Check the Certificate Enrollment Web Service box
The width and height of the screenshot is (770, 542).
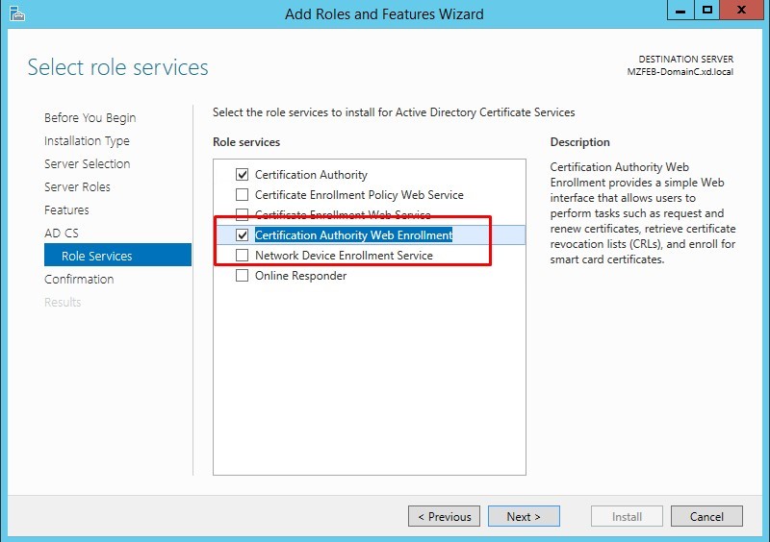[x=243, y=215]
